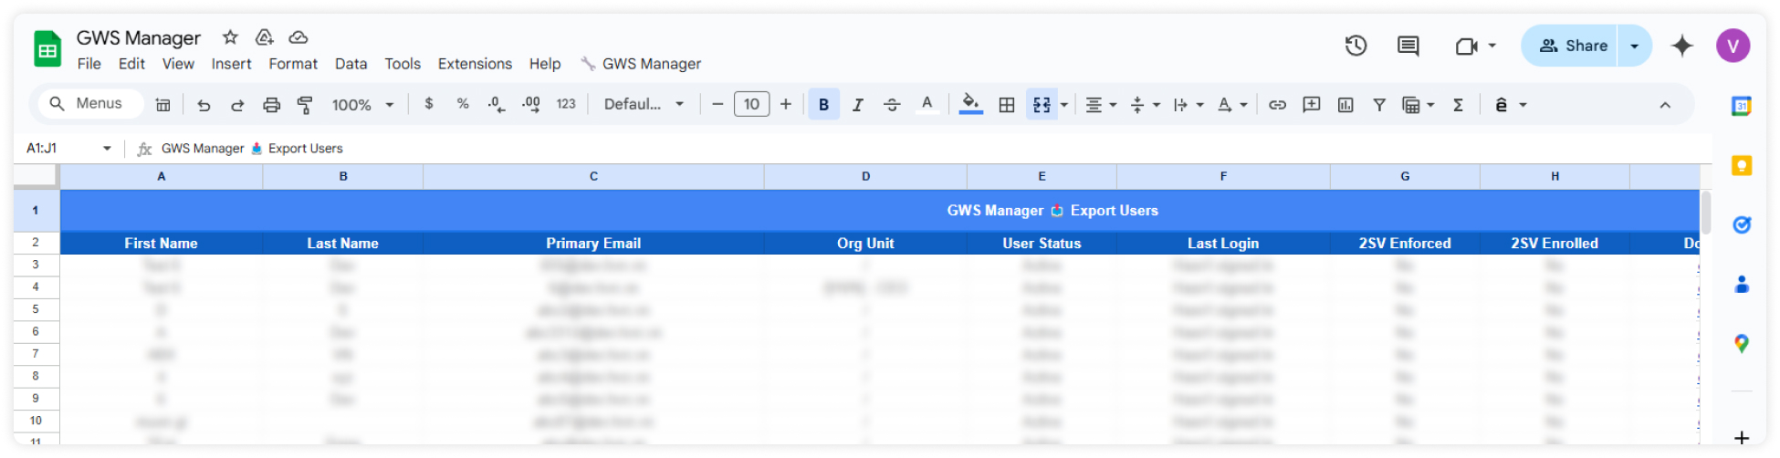
Task: Open the Data menu
Action: [x=351, y=64]
